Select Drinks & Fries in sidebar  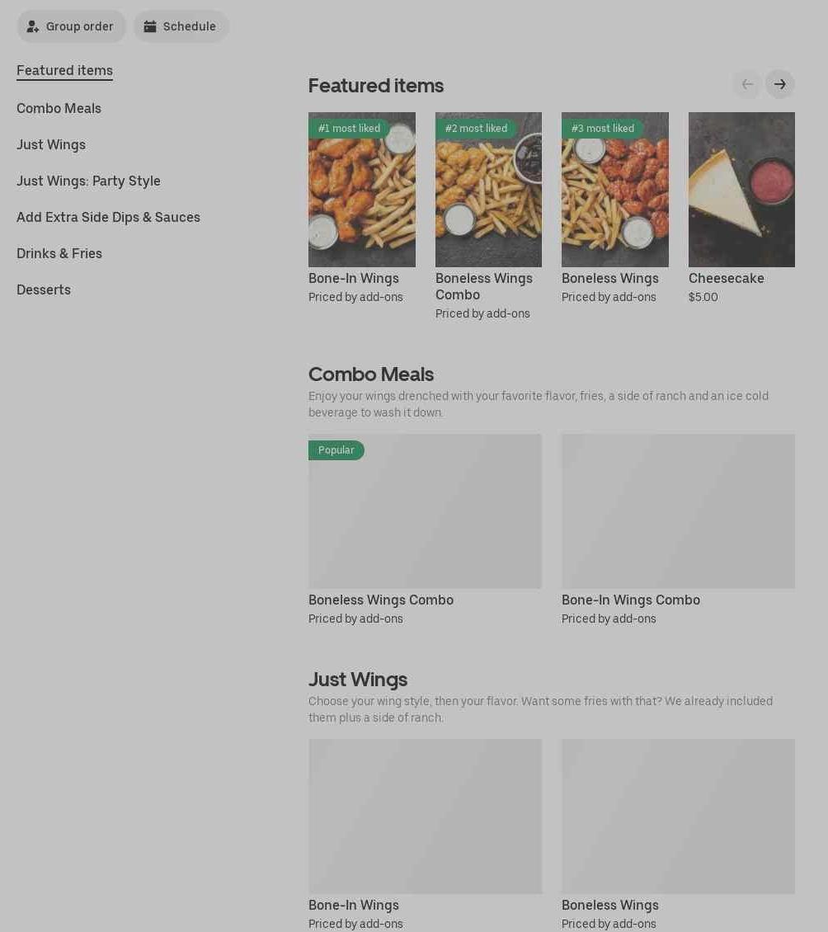[x=59, y=253]
